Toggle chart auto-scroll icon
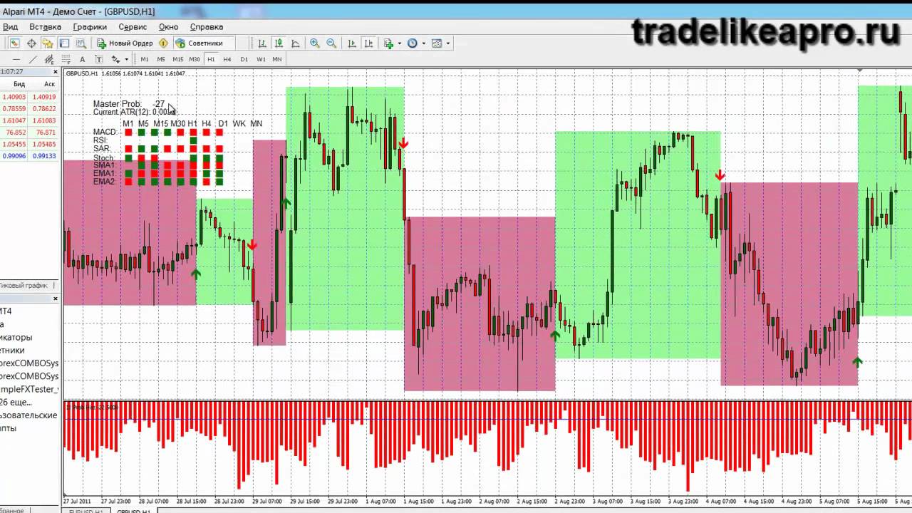Image resolution: width=912 pixels, height=513 pixels. point(352,43)
